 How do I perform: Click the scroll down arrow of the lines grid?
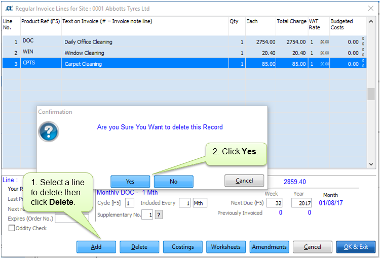coord(371,164)
